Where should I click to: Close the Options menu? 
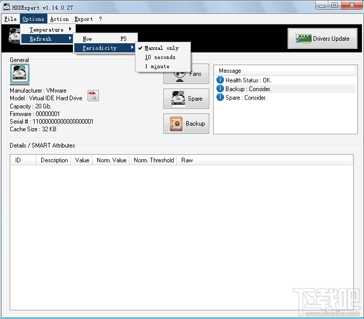(33, 19)
